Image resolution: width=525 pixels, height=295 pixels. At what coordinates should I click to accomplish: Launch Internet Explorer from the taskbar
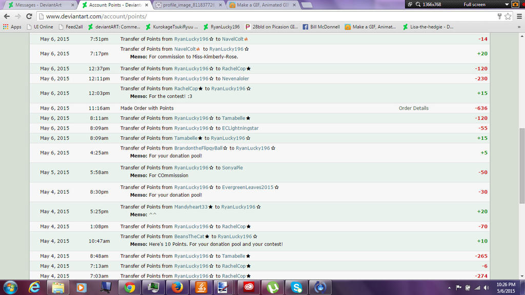[x=34, y=287]
